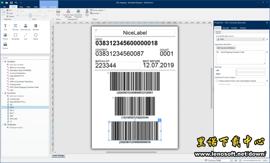Click the help icon beside Connected data source
This screenshot has width=270, height=163.
pyautogui.click(x=267, y=39)
